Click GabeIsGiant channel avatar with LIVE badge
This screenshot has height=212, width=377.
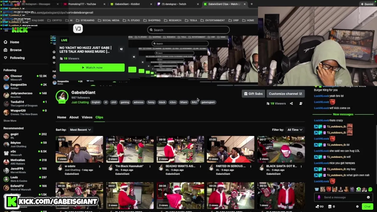pyautogui.click(x=62, y=97)
